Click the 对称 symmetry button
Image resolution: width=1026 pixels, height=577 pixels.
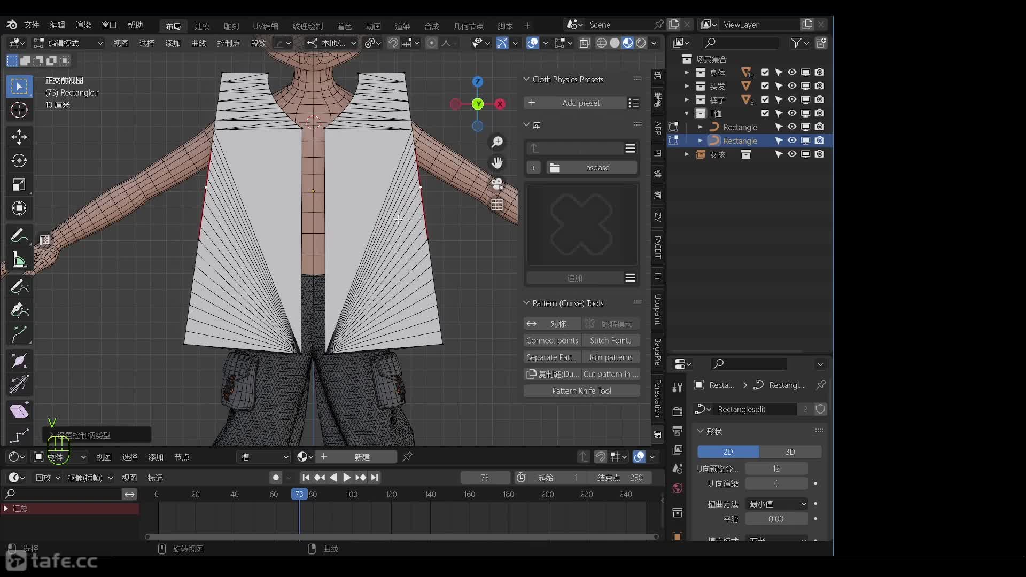552,324
